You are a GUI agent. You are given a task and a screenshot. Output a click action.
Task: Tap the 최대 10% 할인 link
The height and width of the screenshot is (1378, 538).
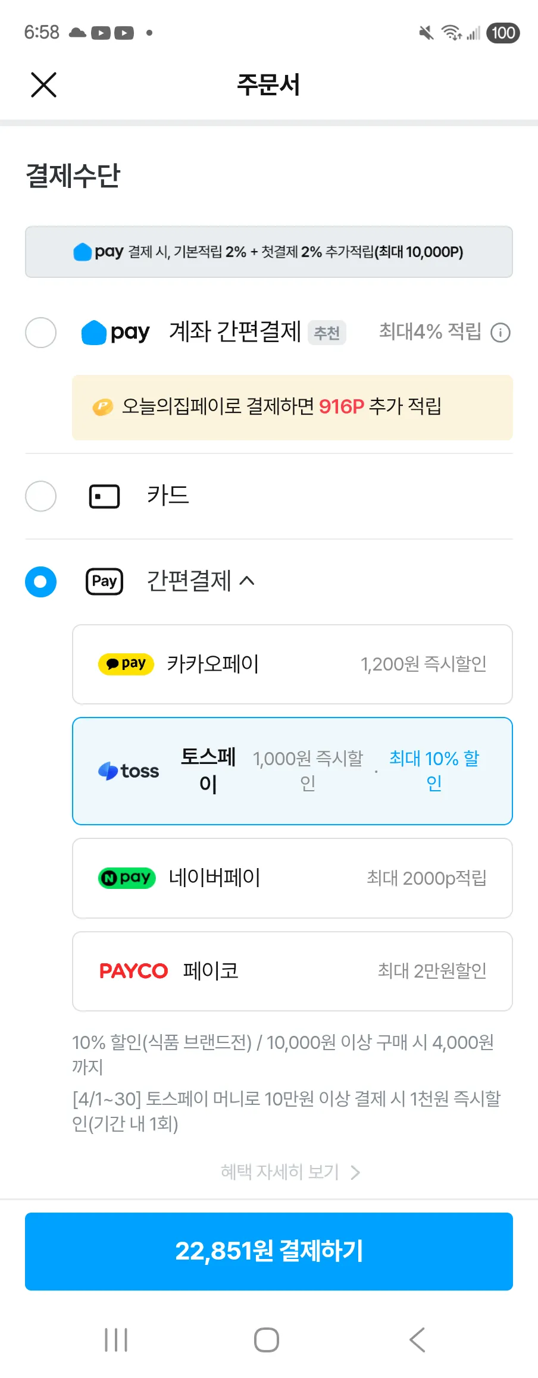(x=434, y=771)
